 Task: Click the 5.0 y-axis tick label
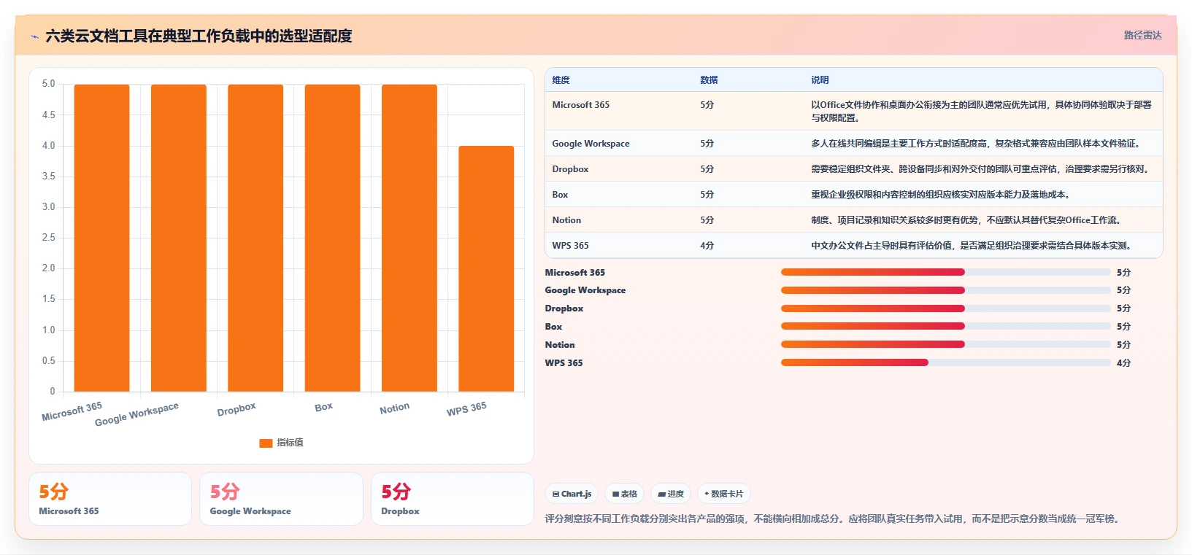coord(48,84)
